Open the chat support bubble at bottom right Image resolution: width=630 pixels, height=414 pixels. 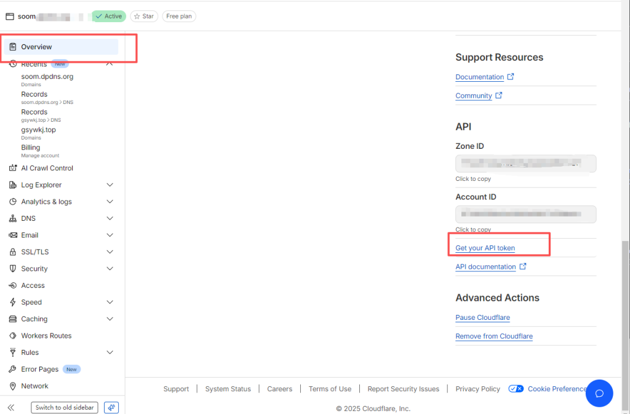(x=599, y=393)
